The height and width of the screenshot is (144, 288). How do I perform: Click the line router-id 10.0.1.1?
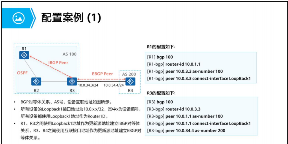pos(174,64)
